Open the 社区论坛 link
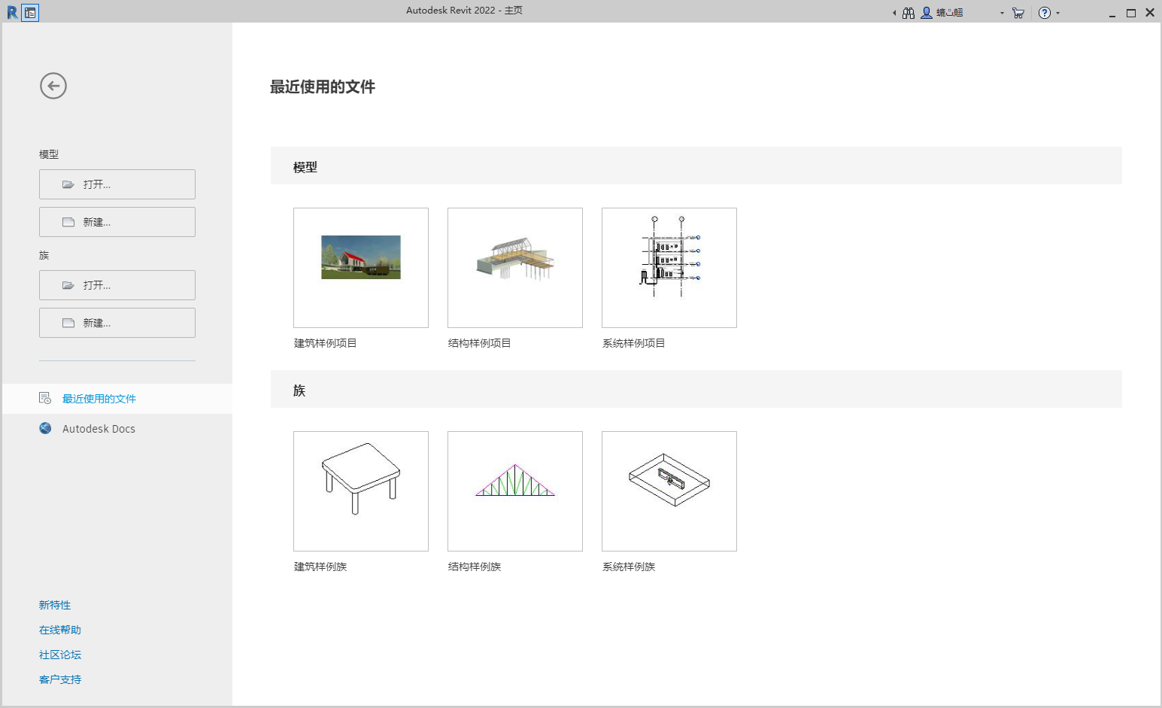Screen dimensions: 1162x708 click(60, 655)
